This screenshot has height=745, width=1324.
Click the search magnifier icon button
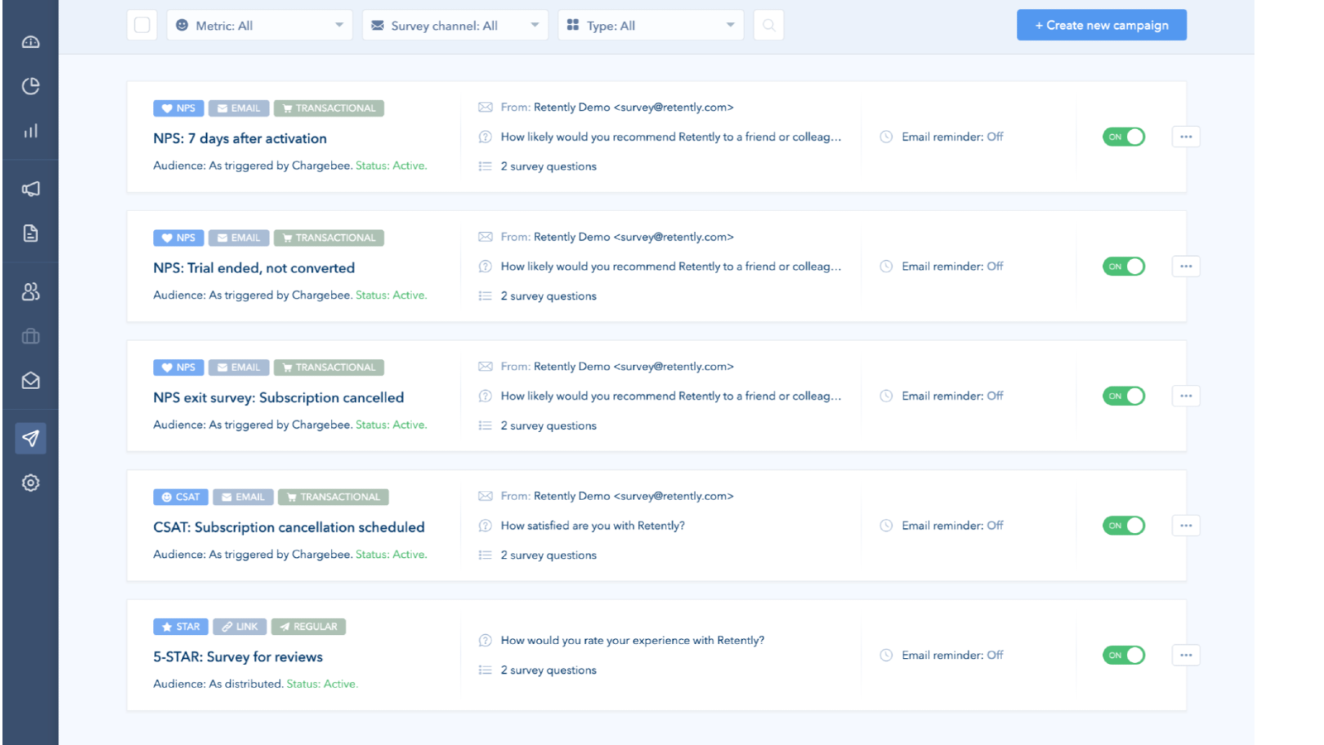(x=769, y=26)
